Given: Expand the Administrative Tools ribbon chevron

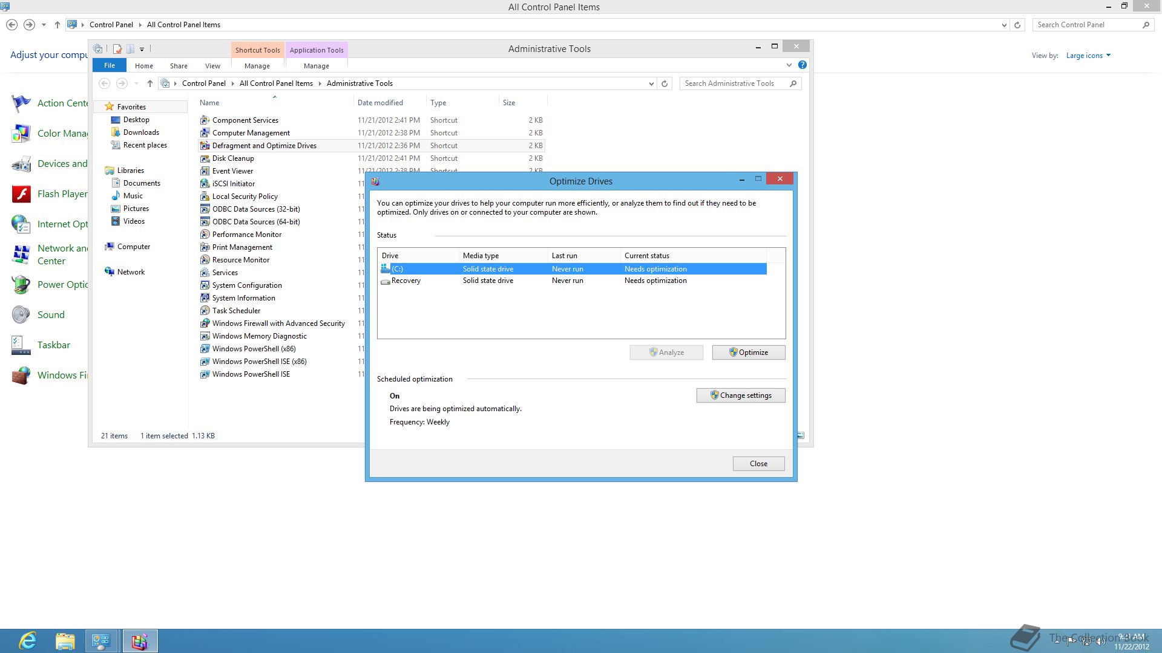Looking at the screenshot, I should tap(789, 65).
